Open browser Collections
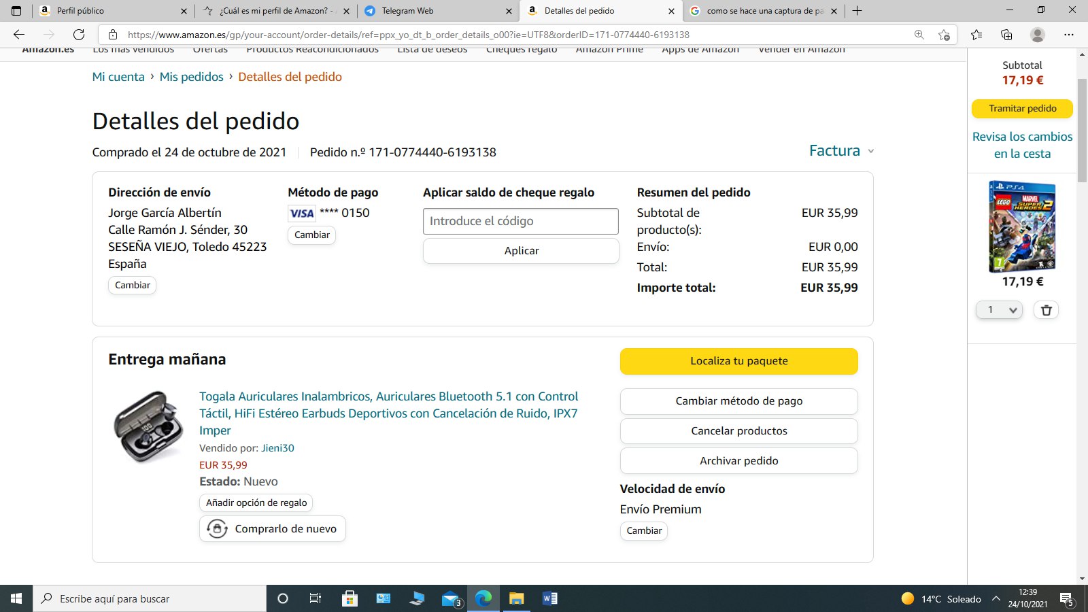Screen dimensions: 1088x612 pos(1006,35)
